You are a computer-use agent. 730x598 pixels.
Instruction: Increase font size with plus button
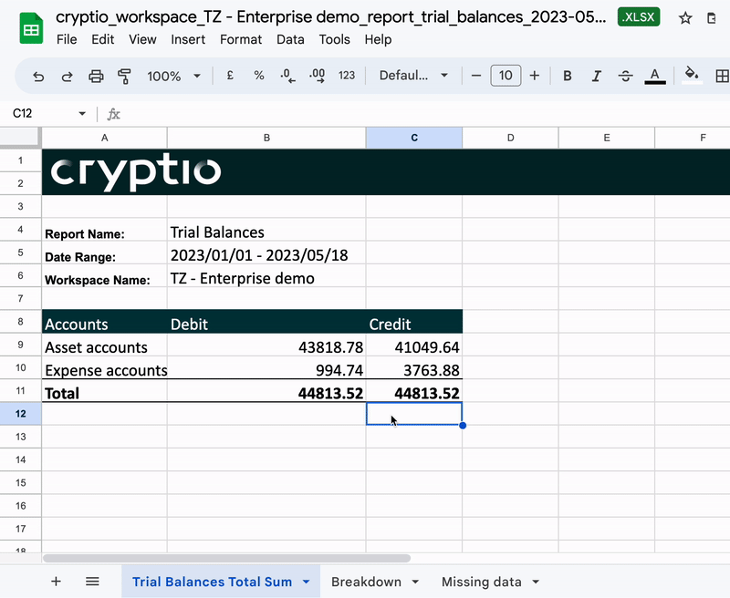tap(535, 76)
